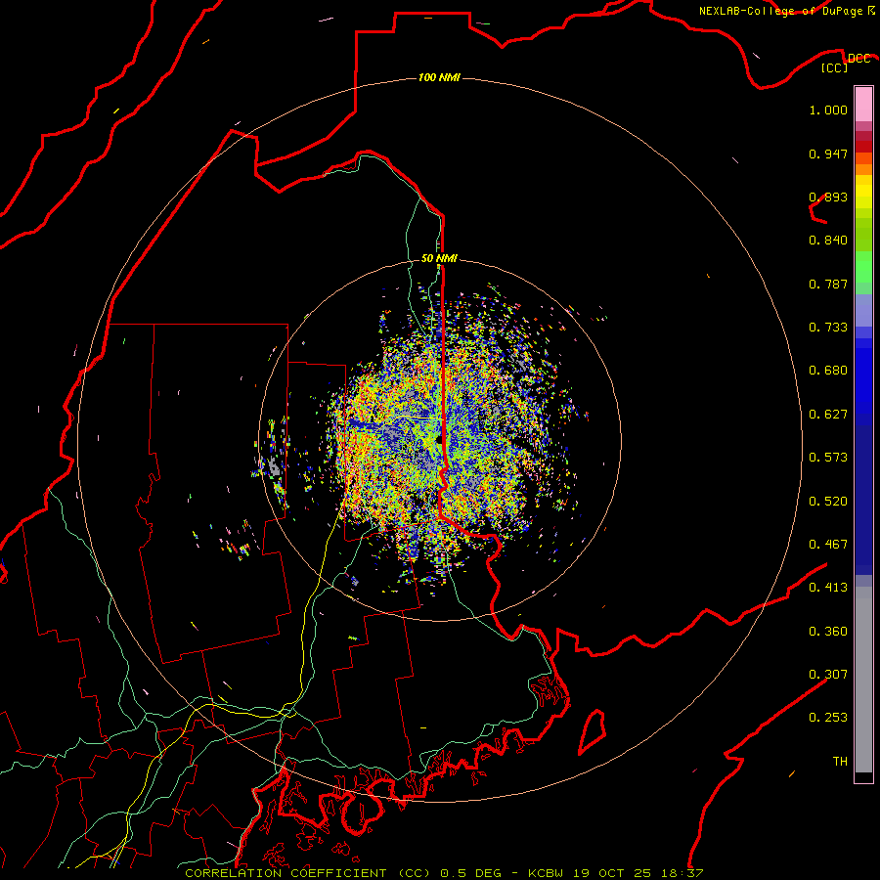Click the DCC label above the color bar

pyautogui.click(x=858, y=59)
